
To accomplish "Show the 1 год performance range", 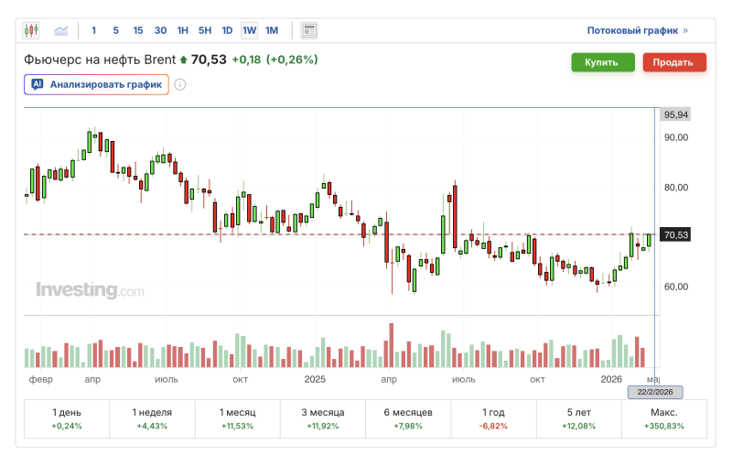I will point(493,418).
